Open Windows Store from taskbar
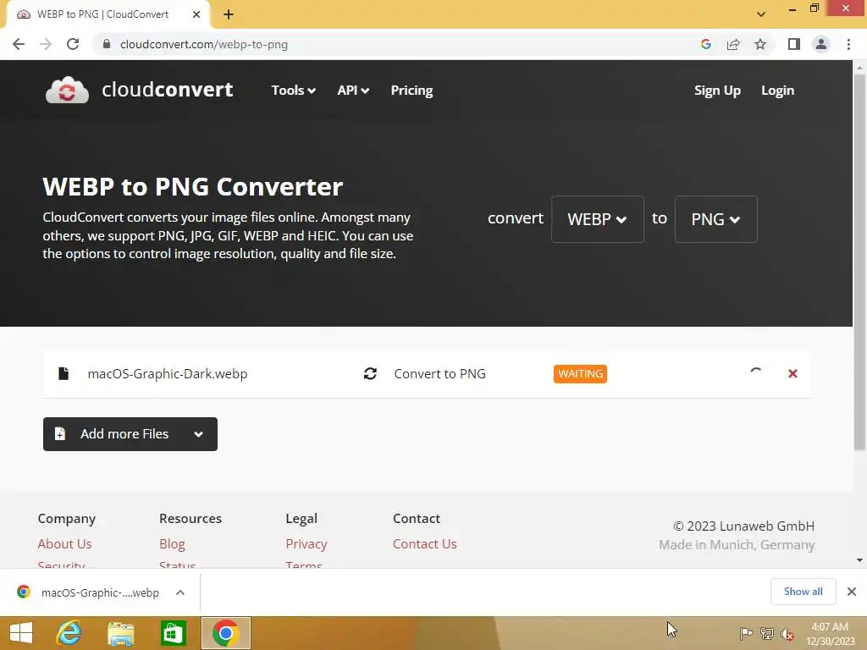 (173, 633)
